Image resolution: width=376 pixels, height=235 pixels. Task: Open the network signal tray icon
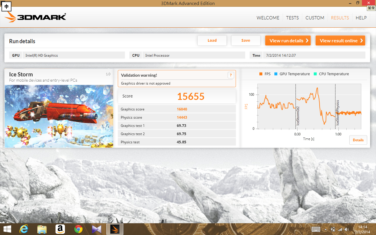340,229
